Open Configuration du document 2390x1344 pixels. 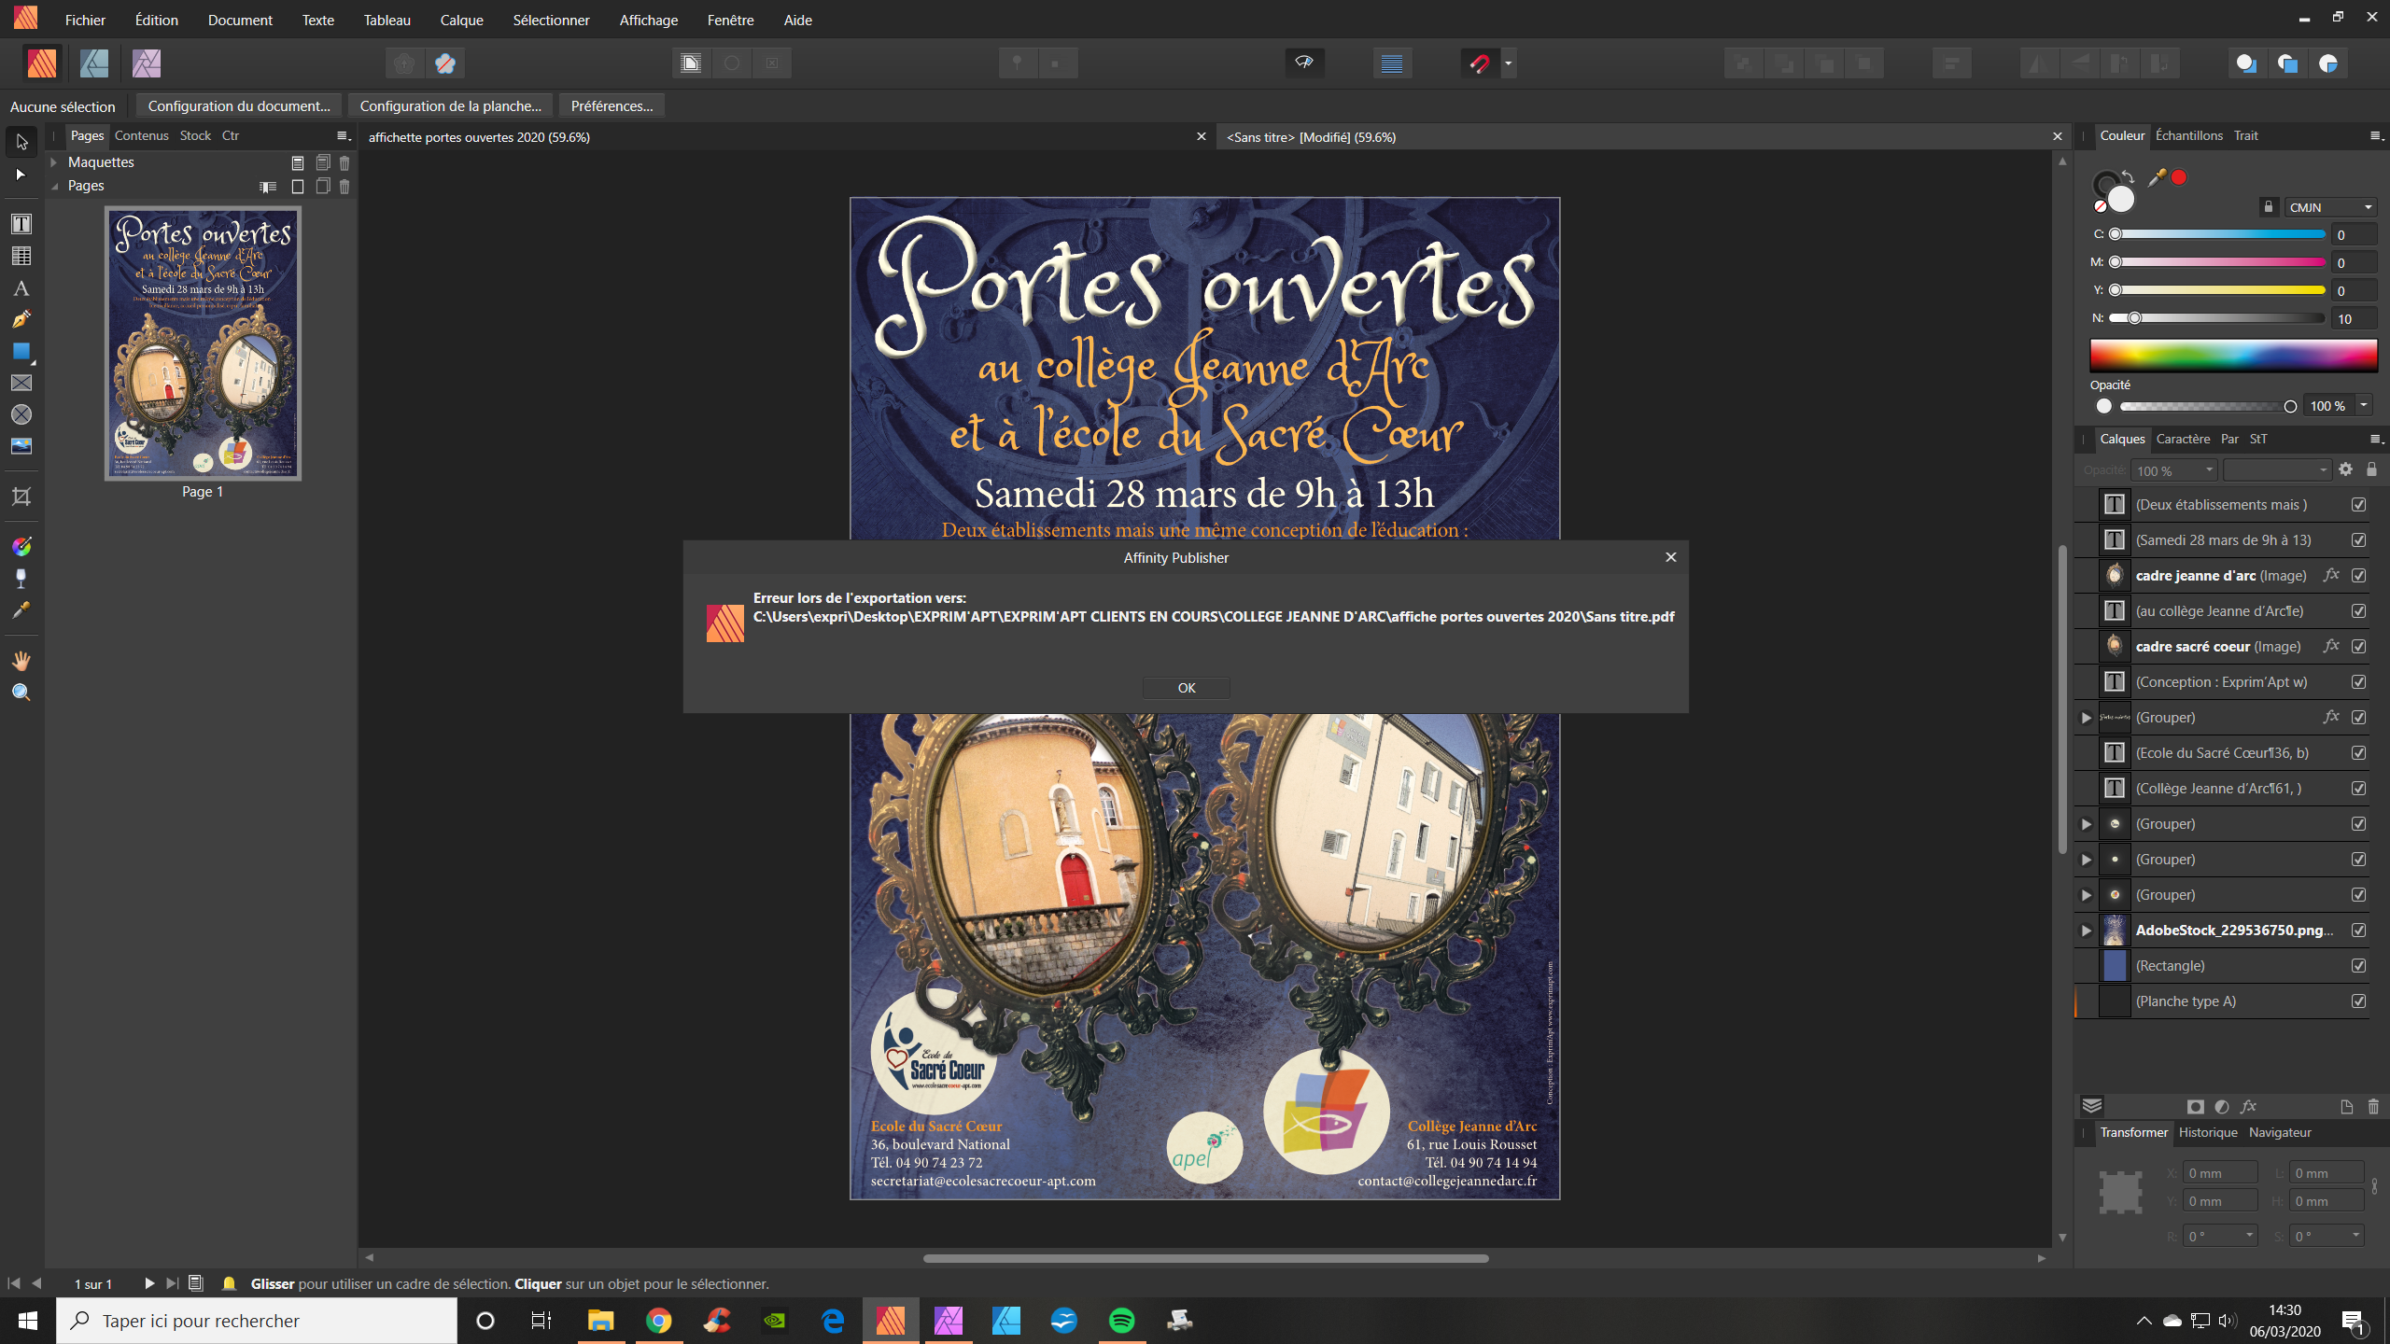pyautogui.click(x=239, y=105)
